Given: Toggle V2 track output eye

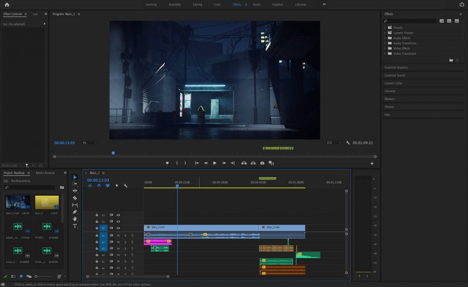Looking at the screenshot, I should [118, 221].
